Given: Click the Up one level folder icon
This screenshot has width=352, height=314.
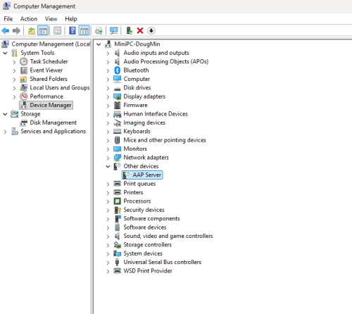Looking at the screenshot, I should pyautogui.click(x=32, y=31).
